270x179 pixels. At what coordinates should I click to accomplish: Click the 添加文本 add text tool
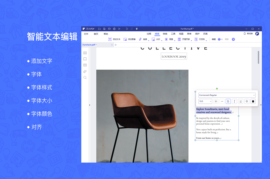pos(114,39)
